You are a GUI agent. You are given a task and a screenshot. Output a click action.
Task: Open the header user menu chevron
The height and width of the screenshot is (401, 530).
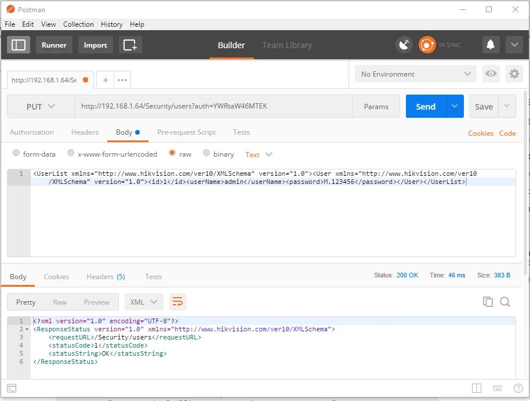coord(514,45)
